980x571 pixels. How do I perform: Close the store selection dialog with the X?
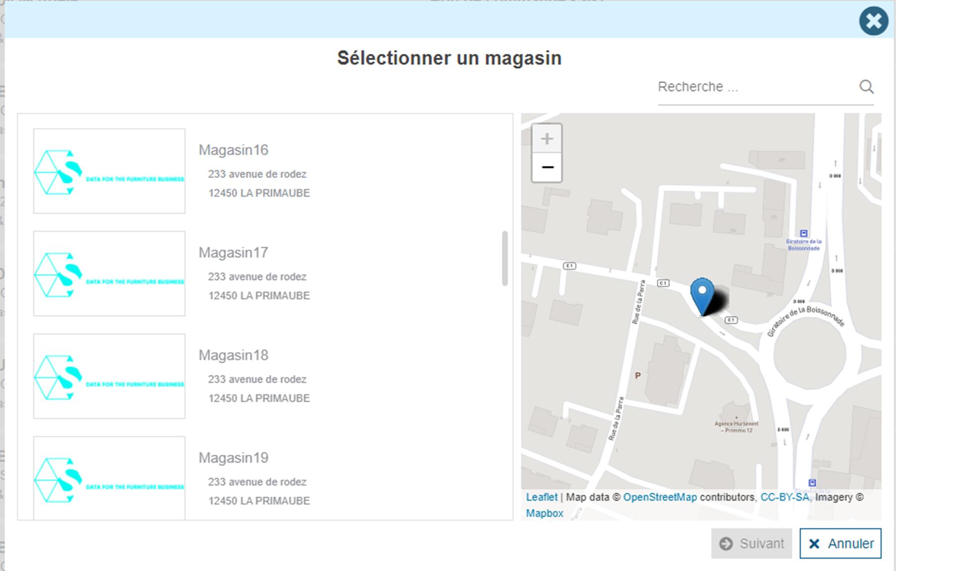873,21
